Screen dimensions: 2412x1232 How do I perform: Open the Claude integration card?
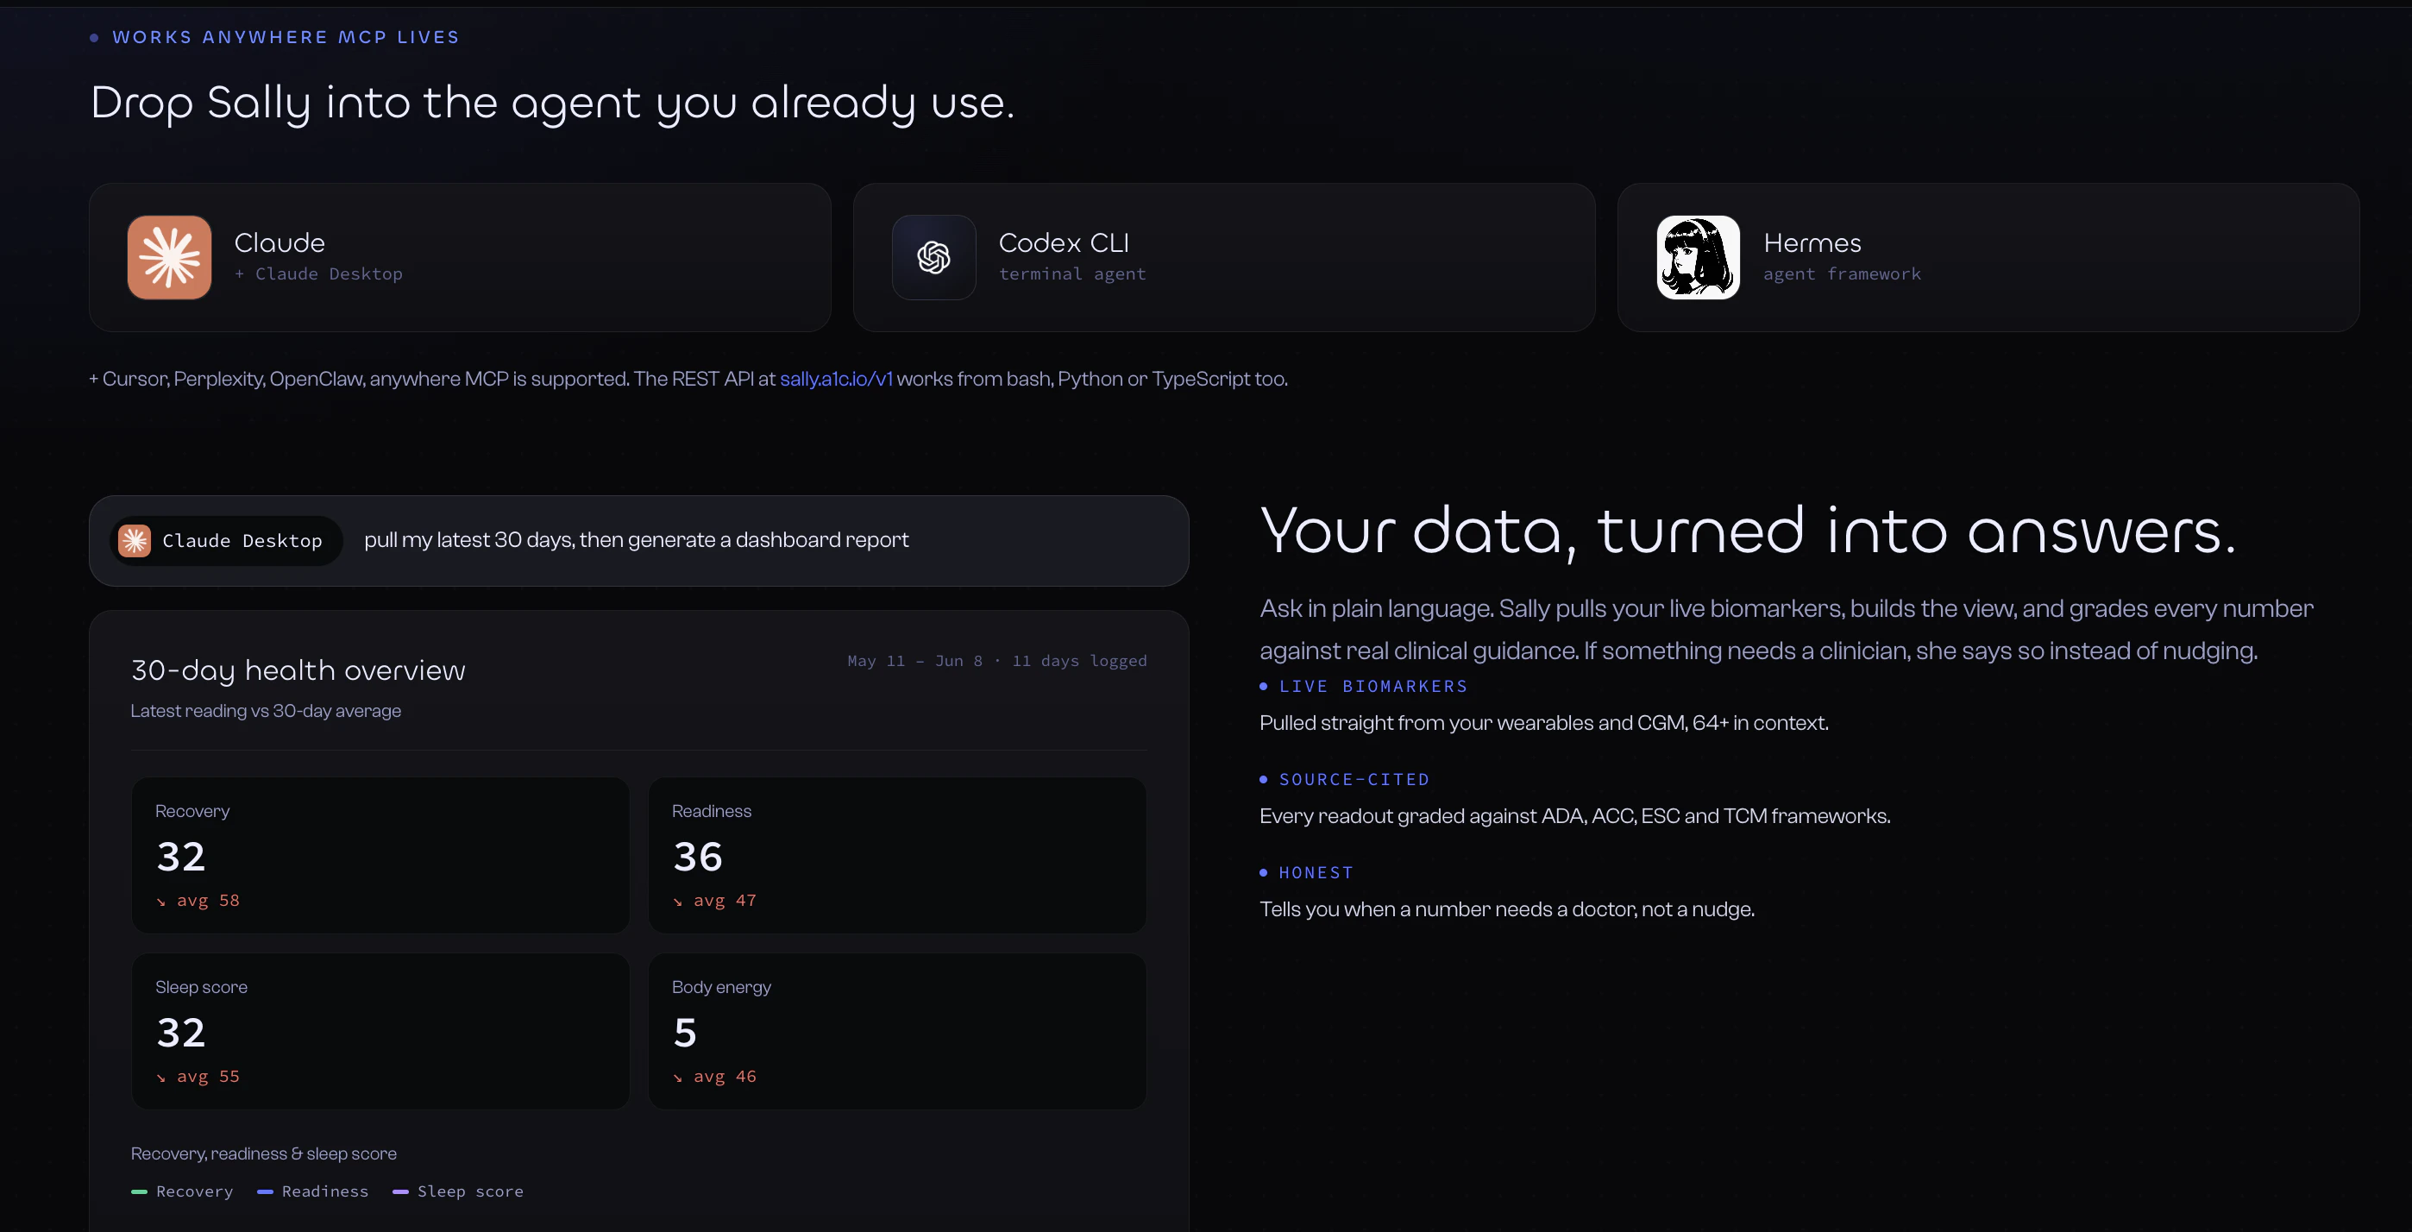tap(460, 257)
